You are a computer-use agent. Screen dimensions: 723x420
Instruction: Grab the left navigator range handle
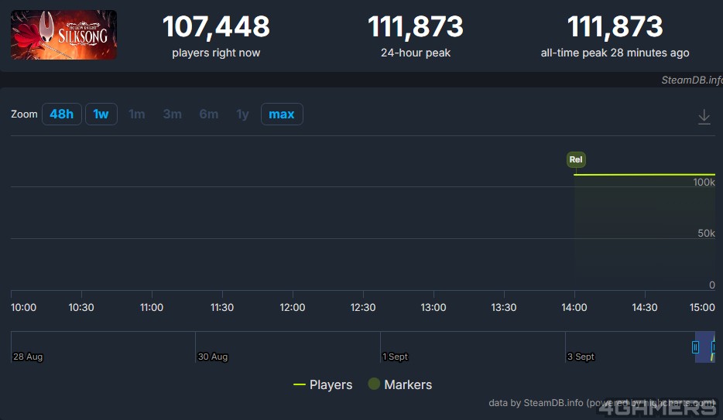(x=695, y=347)
